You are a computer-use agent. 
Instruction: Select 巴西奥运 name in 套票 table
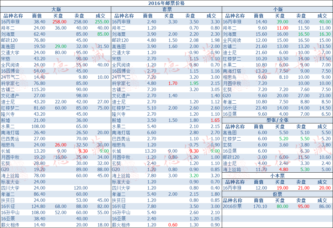pos(121,139)
